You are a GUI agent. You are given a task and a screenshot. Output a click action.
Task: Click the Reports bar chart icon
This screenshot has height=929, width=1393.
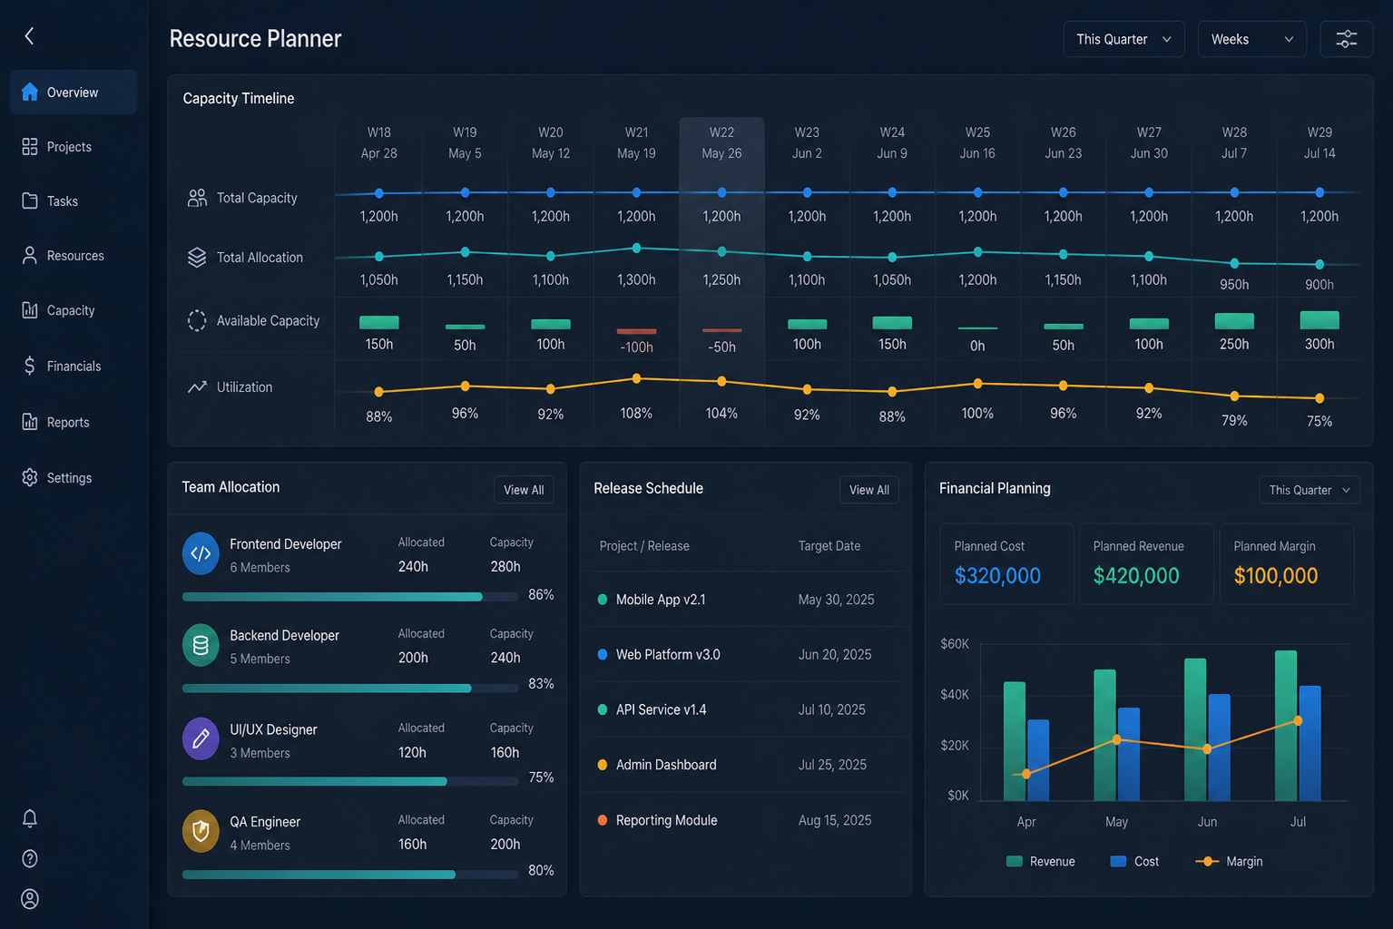pos(30,422)
